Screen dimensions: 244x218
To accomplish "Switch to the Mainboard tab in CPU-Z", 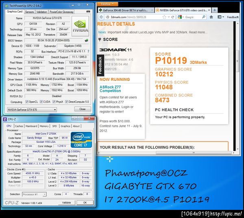I will click(x=31, y=126).
